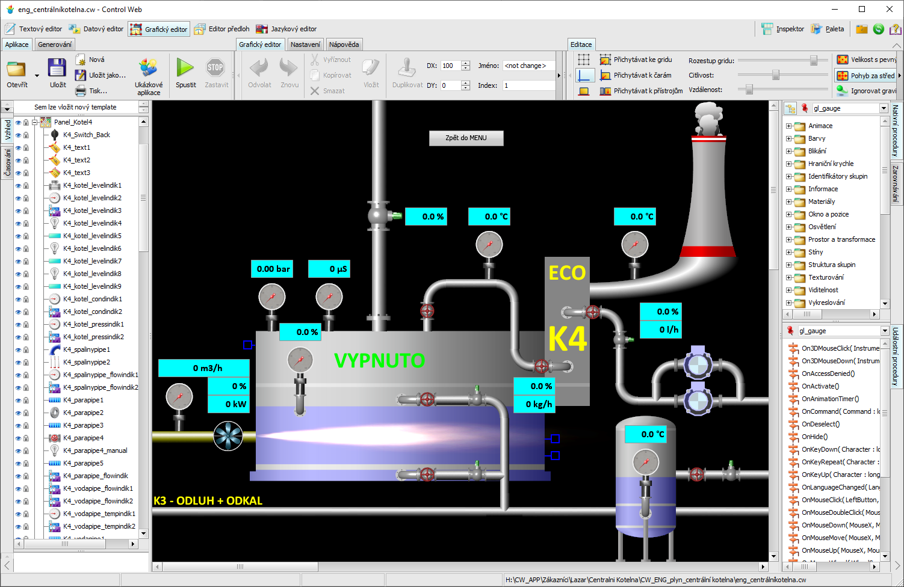This screenshot has width=904, height=587.
Task: Toggle Pohyb za střed option
Action: [865, 76]
